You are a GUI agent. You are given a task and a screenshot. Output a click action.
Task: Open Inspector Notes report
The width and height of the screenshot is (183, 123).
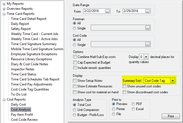[22, 69]
